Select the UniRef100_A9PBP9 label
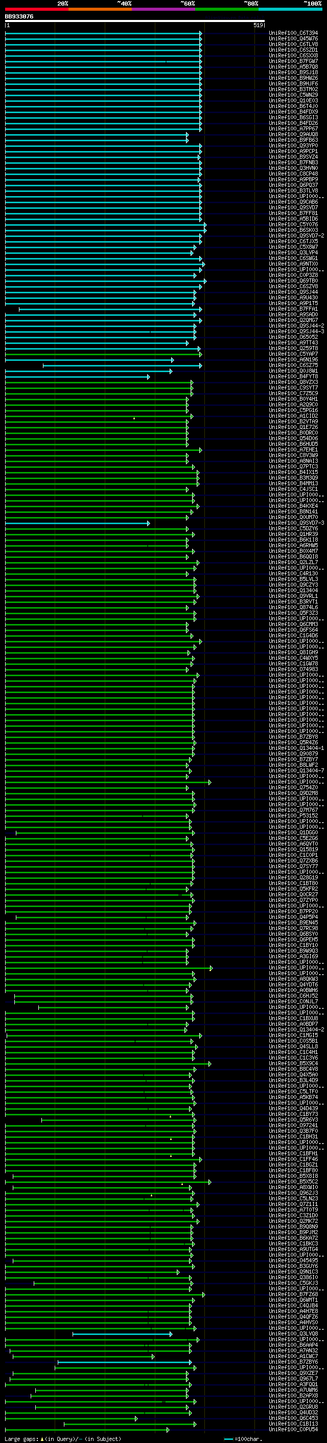Viewport: 327px width, 1443px height. pyautogui.click(x=293, y=179)
